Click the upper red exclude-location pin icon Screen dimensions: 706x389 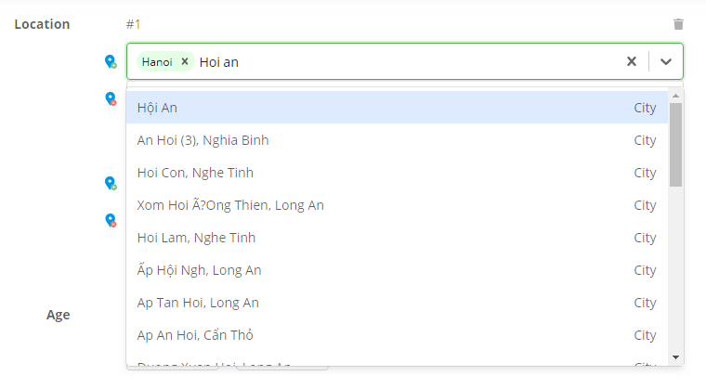coord(111,98)
